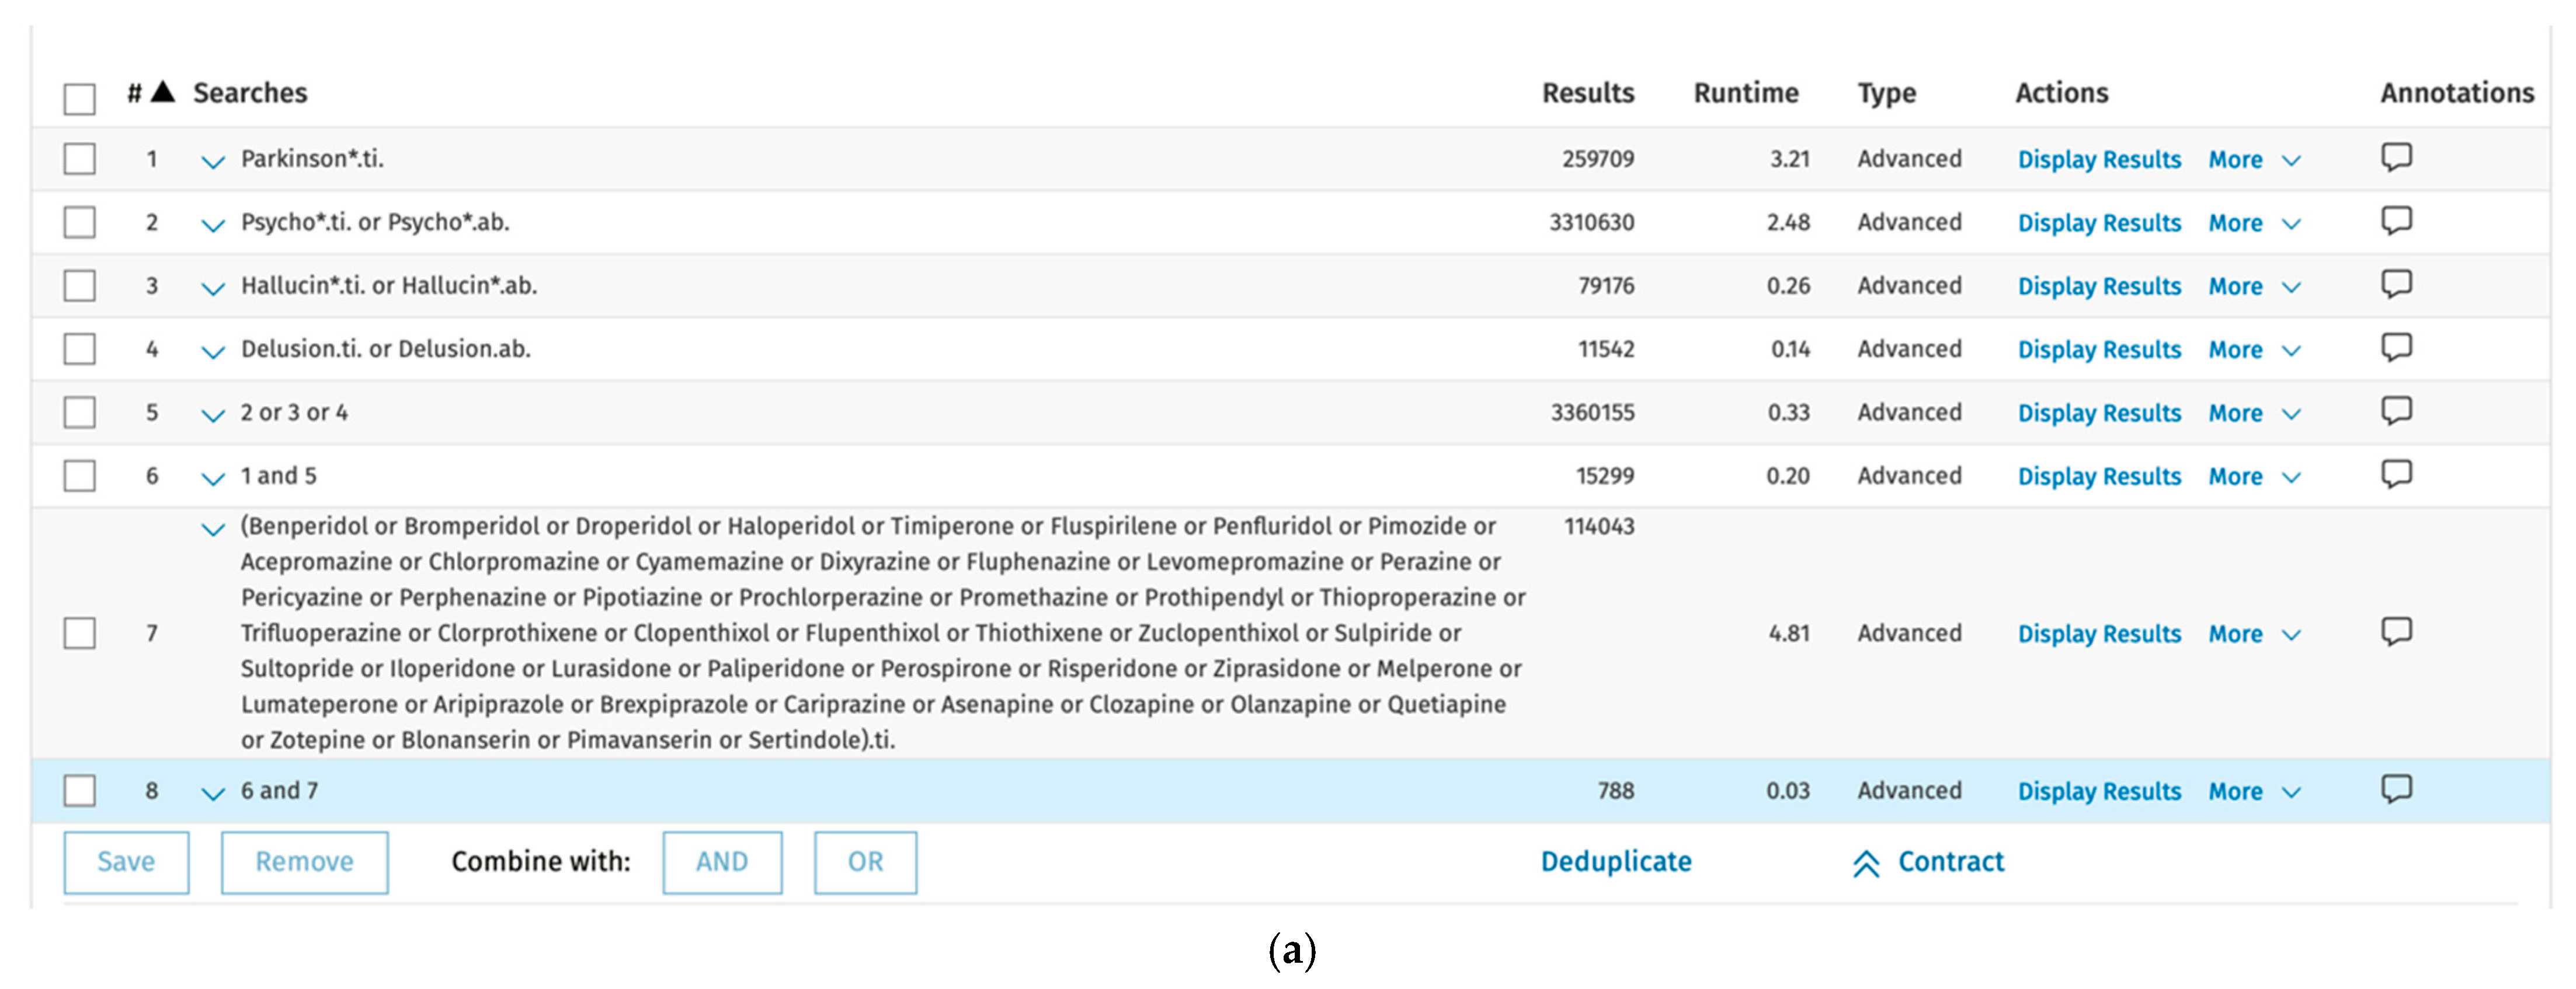This screenshot has width=2576, height=989.
Task: Expand details chevron for search 2
Action: pos(213,225)
